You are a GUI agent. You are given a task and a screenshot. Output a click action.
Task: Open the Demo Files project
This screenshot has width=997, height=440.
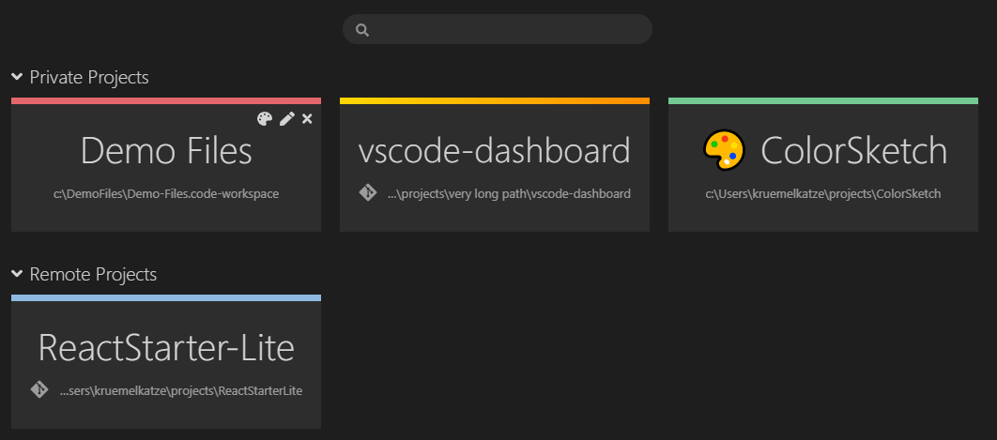(166, 151)
